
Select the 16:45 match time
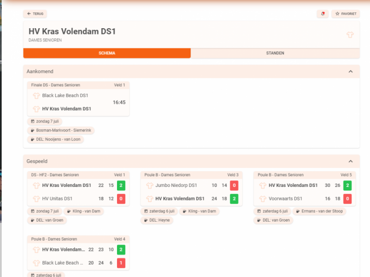(x=119, y=102)
